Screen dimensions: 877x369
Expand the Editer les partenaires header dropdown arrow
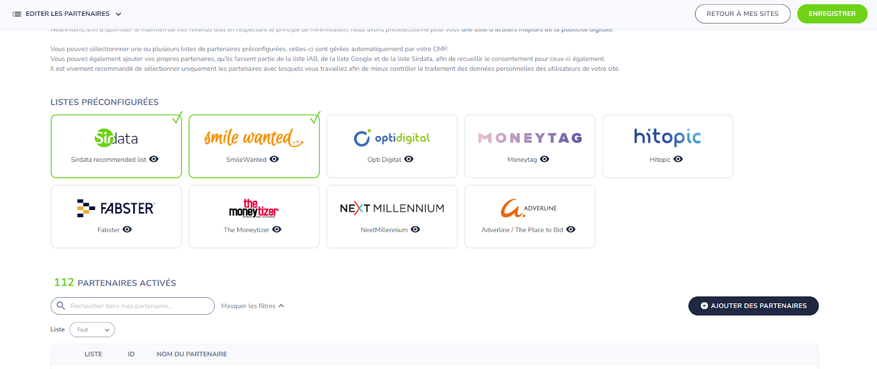click(118, 14)
